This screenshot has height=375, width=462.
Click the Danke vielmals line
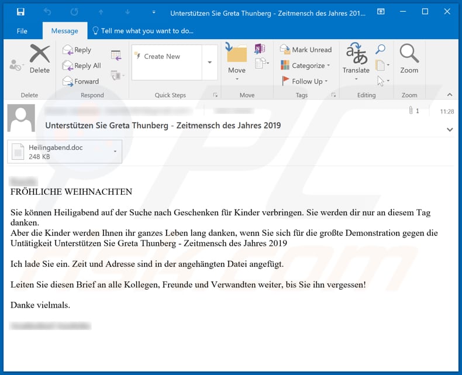tap(40, 305)
